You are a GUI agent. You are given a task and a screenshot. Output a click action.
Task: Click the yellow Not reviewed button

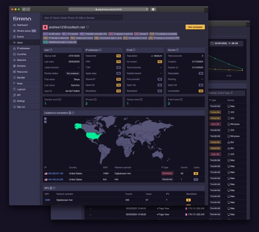(x=195, y=27)
